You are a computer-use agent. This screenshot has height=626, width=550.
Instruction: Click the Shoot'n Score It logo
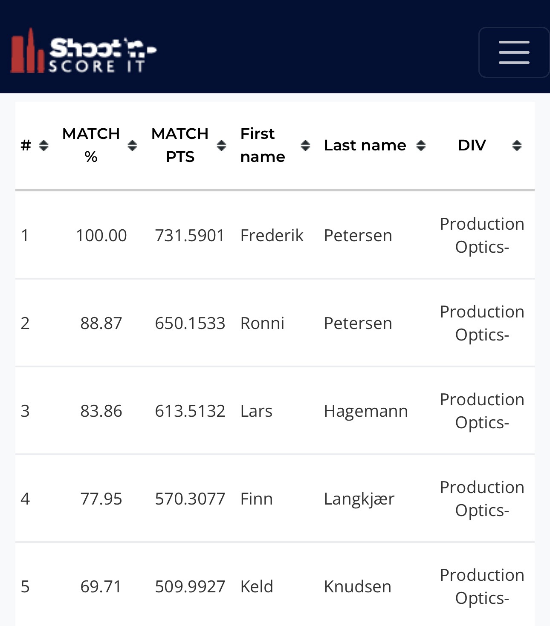[84, 51]
